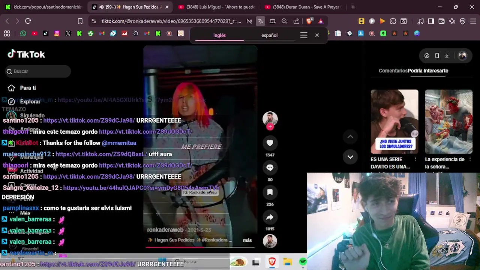
Task: Switch to Luis Miguel YouTube tab
Action: 217,7
